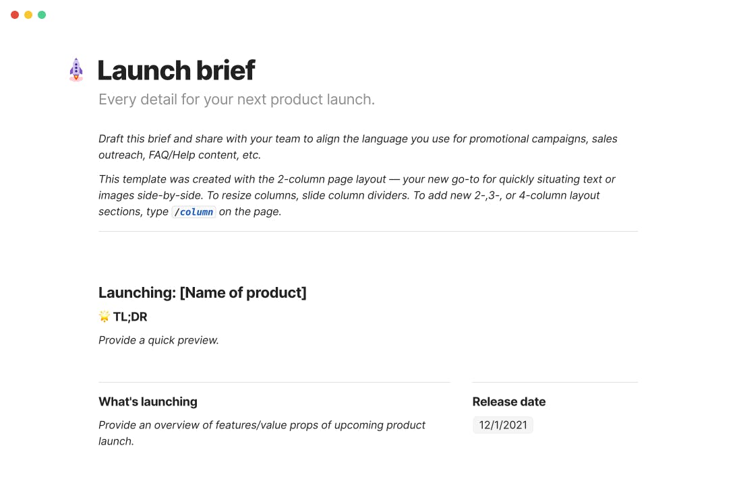Click the red close window dot
Viewport: 739px width, 485px height.
click(x=15, y=15)
